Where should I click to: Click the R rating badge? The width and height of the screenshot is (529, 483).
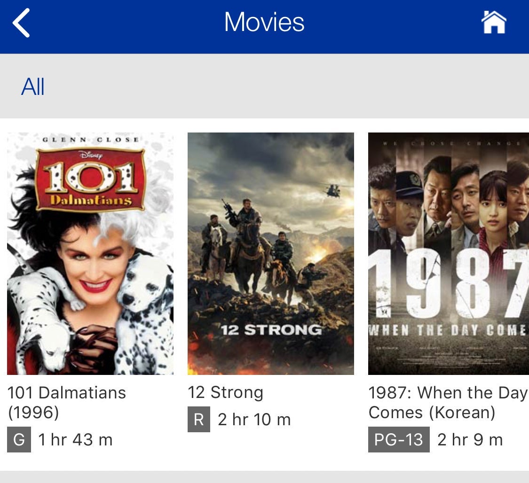198,420
